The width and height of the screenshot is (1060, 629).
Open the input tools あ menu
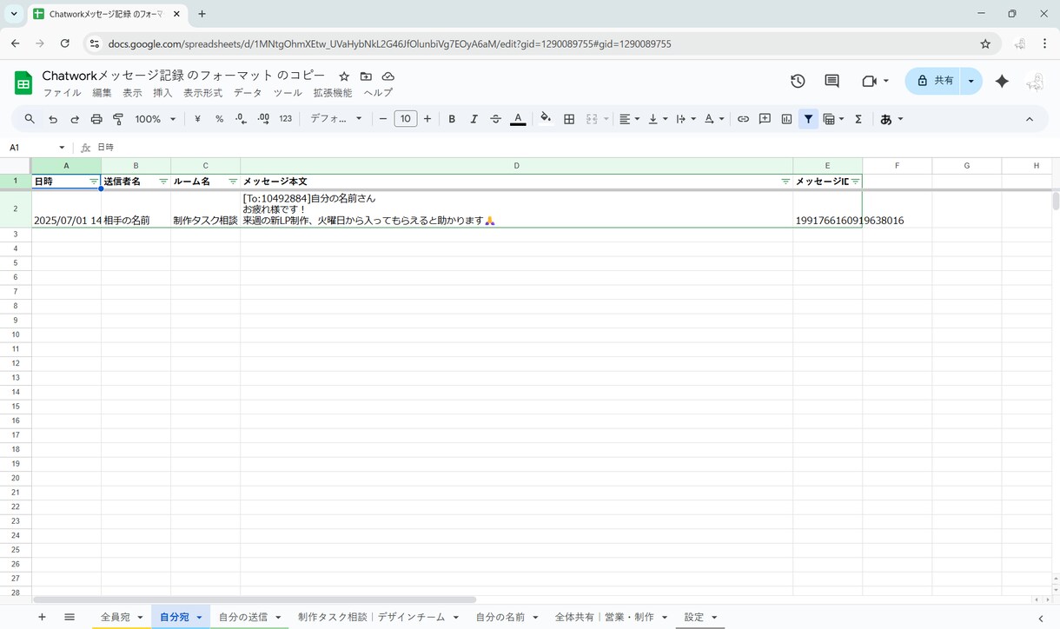click(x=891, y=119)
